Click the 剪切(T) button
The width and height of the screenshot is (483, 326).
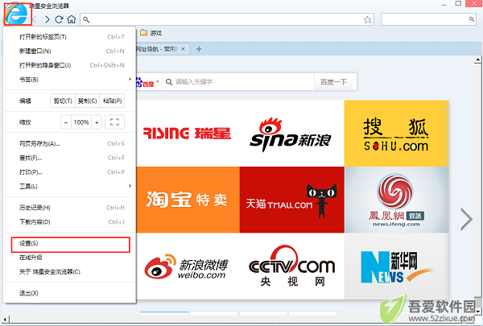[63, 101]
